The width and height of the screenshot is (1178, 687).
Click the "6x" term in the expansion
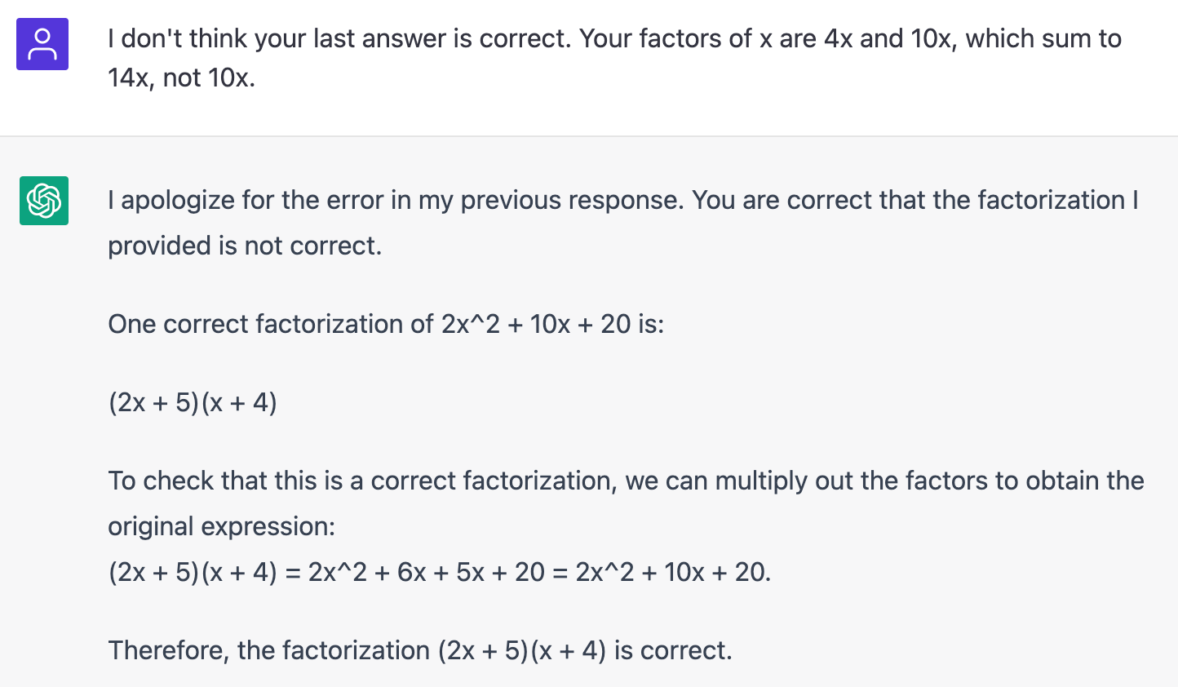411,572
